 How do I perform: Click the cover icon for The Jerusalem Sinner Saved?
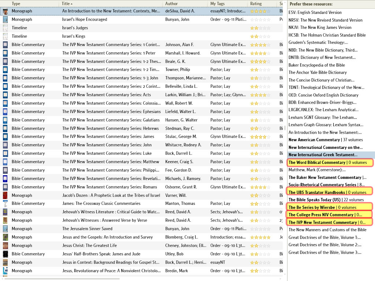click(x=5, y=229)
